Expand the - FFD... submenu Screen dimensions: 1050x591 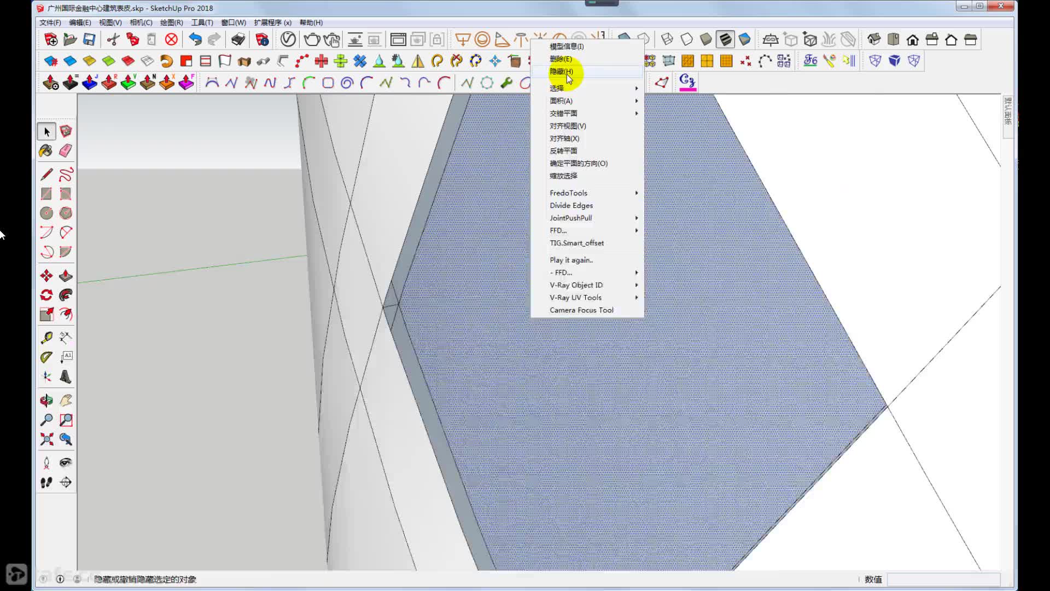click(x=588, y=273)
